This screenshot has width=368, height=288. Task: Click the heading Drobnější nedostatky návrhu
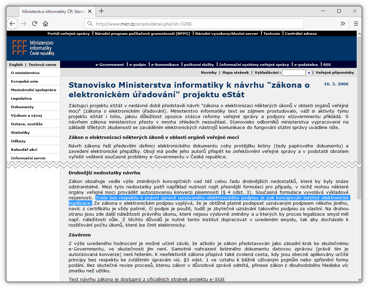click(x=104, y=173)
